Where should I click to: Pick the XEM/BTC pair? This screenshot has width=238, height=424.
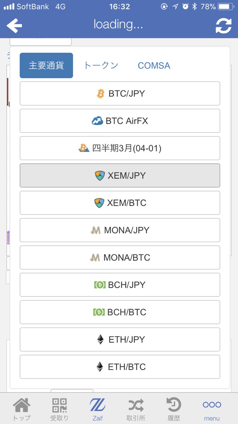120,203
